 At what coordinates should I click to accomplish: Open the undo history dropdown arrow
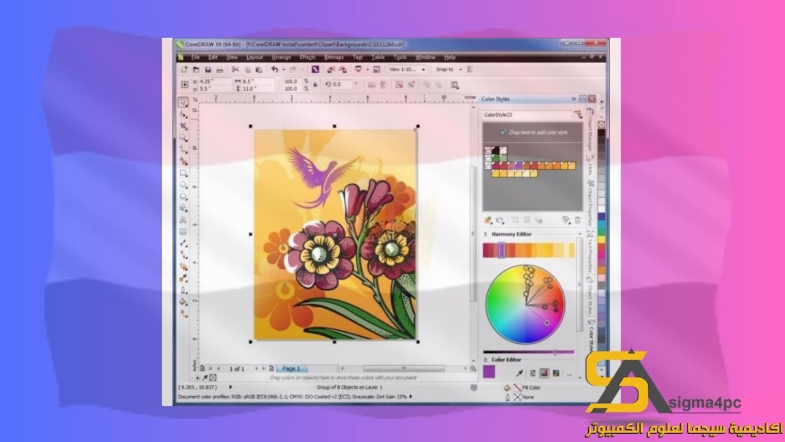point(283,69)
